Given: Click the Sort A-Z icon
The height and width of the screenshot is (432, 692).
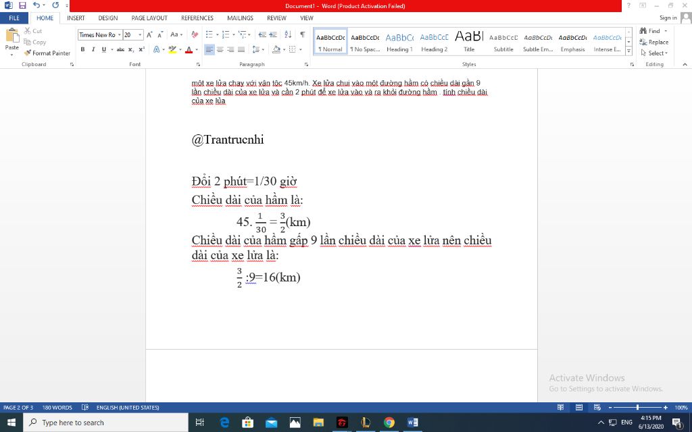Looking at the screenshot, I should coord(288,35).
